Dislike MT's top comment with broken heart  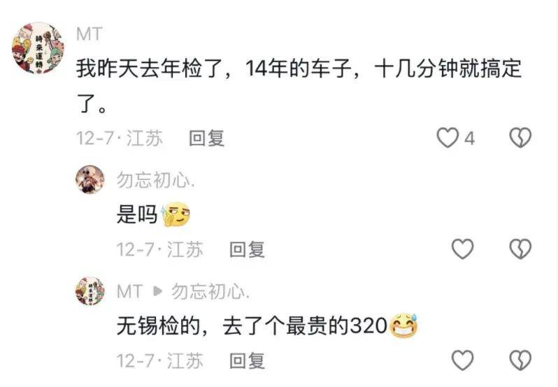pyautogui.click(x=520, y=138)
